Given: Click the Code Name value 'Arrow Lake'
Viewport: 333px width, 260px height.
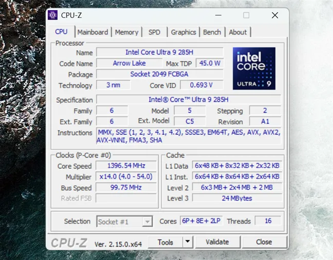Looking at the screenshot, I should 129,63.
